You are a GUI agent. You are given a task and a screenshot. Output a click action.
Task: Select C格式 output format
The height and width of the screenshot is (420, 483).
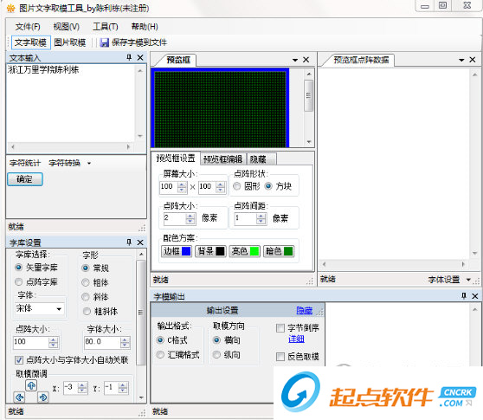[160, 340]
